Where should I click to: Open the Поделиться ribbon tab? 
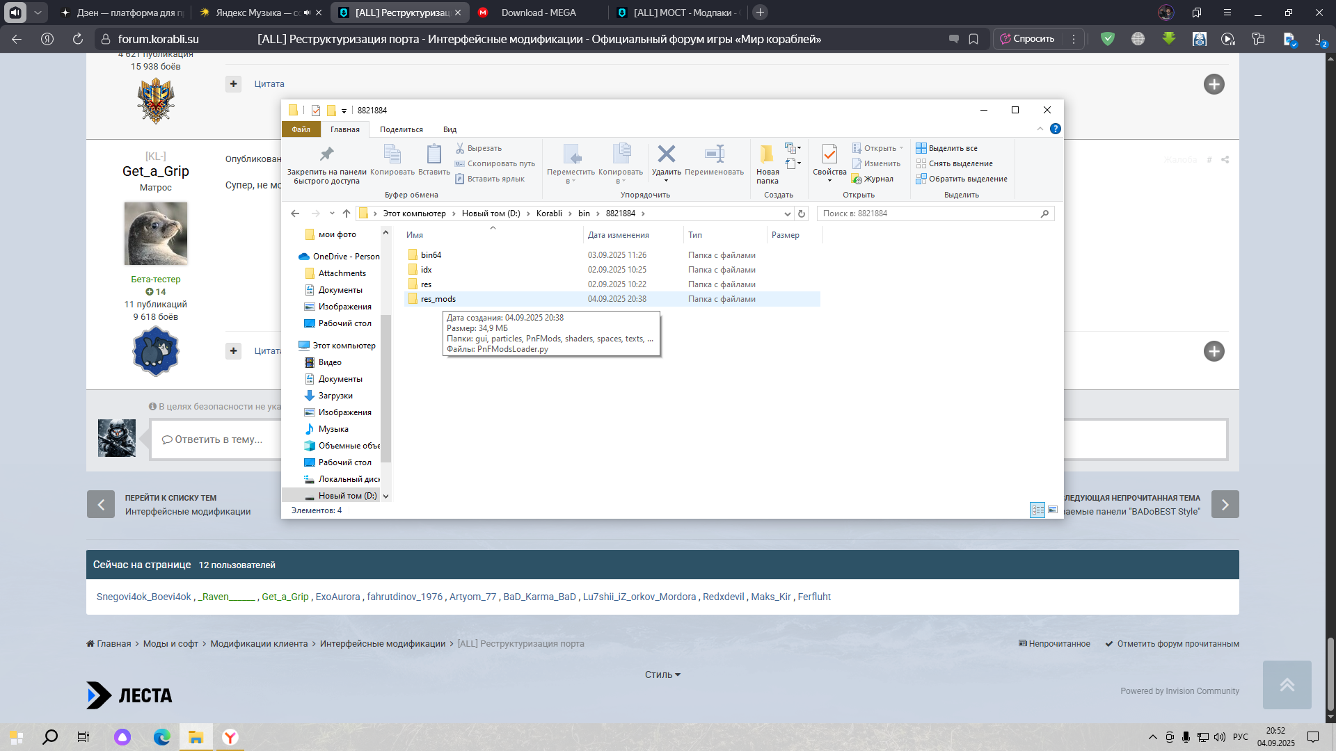click(401, 129)
